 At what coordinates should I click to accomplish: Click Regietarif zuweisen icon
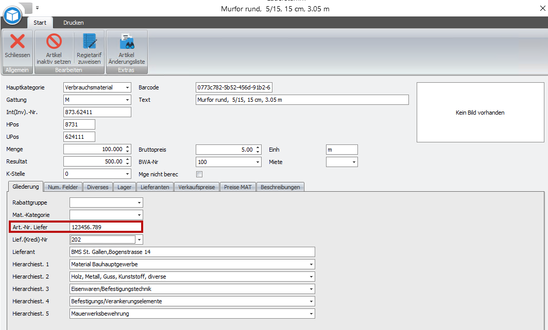[89, 42]
